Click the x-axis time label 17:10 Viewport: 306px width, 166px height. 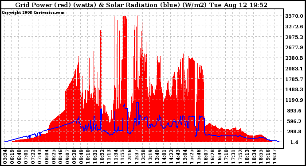[x=227, y=157]
